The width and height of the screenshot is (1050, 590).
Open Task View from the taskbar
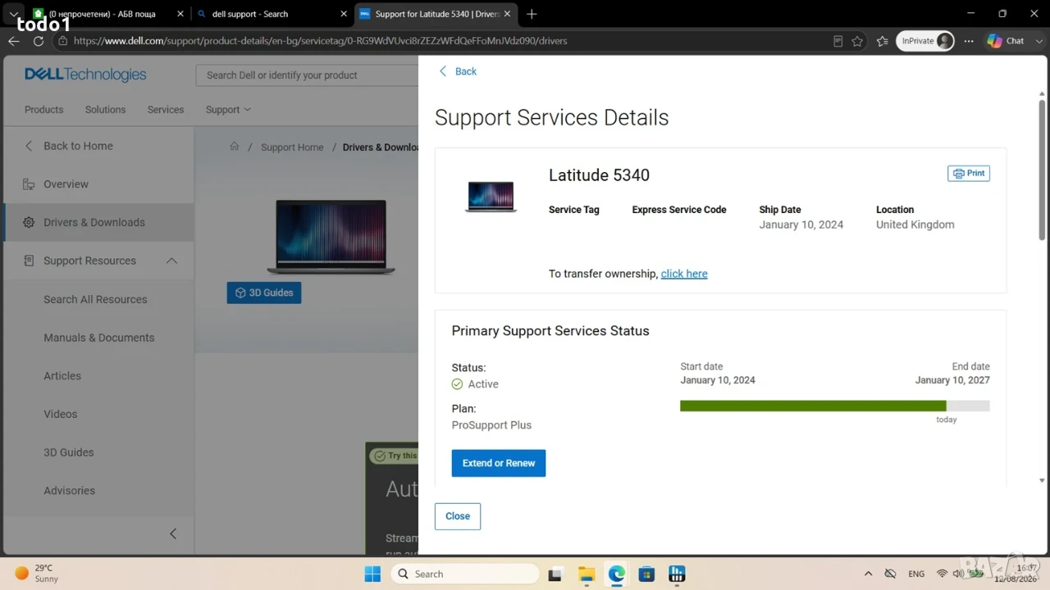[555, 574]
